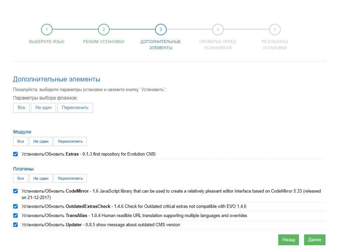Click step 3 circle 'Дополнительные элементы'
Screen dimensions: 338x250
(161, 30)
